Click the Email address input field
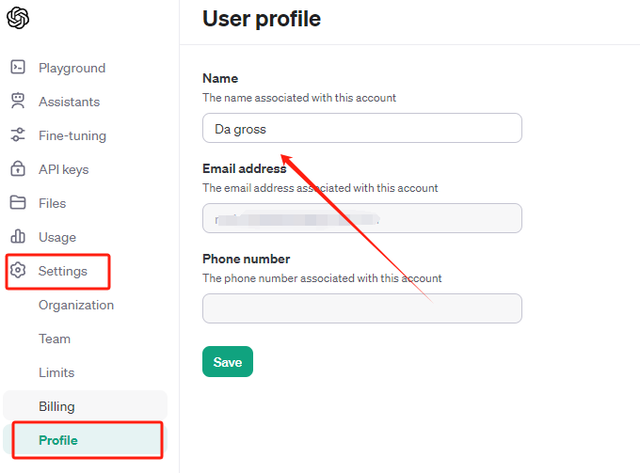The image size is (640, 473). click(x=362, y=218)
